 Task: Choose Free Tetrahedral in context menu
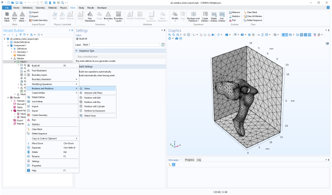(52, 71)
